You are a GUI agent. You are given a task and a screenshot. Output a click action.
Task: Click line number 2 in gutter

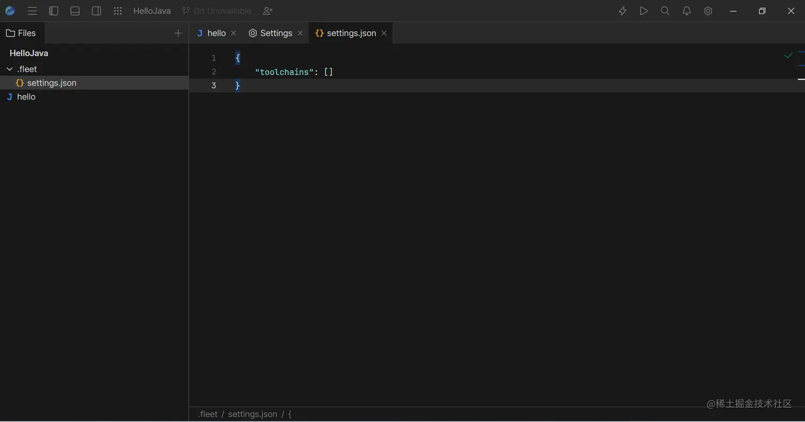pyautogui.click(x=213, y=72)
